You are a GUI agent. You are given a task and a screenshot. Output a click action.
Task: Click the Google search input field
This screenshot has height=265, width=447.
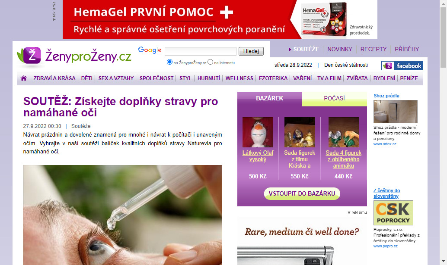[x=201, y=51]
